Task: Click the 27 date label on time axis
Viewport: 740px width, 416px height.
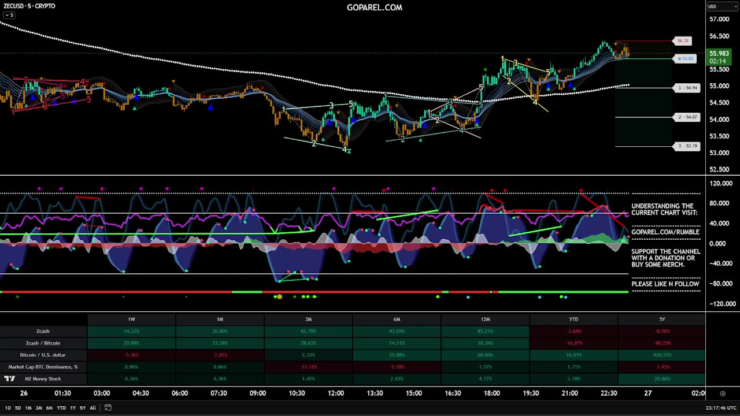Action: pyautogui.click(x=648, y=393)
